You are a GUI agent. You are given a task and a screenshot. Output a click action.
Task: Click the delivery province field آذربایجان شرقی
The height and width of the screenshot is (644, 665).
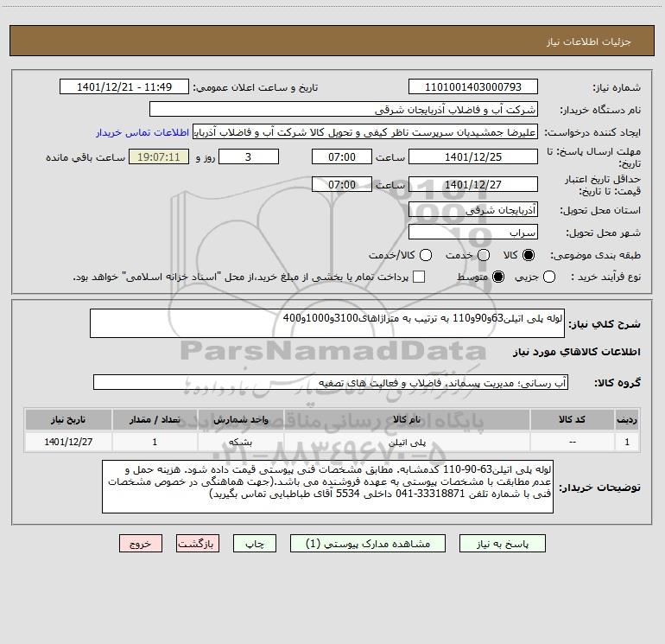[x=473, y=210]
